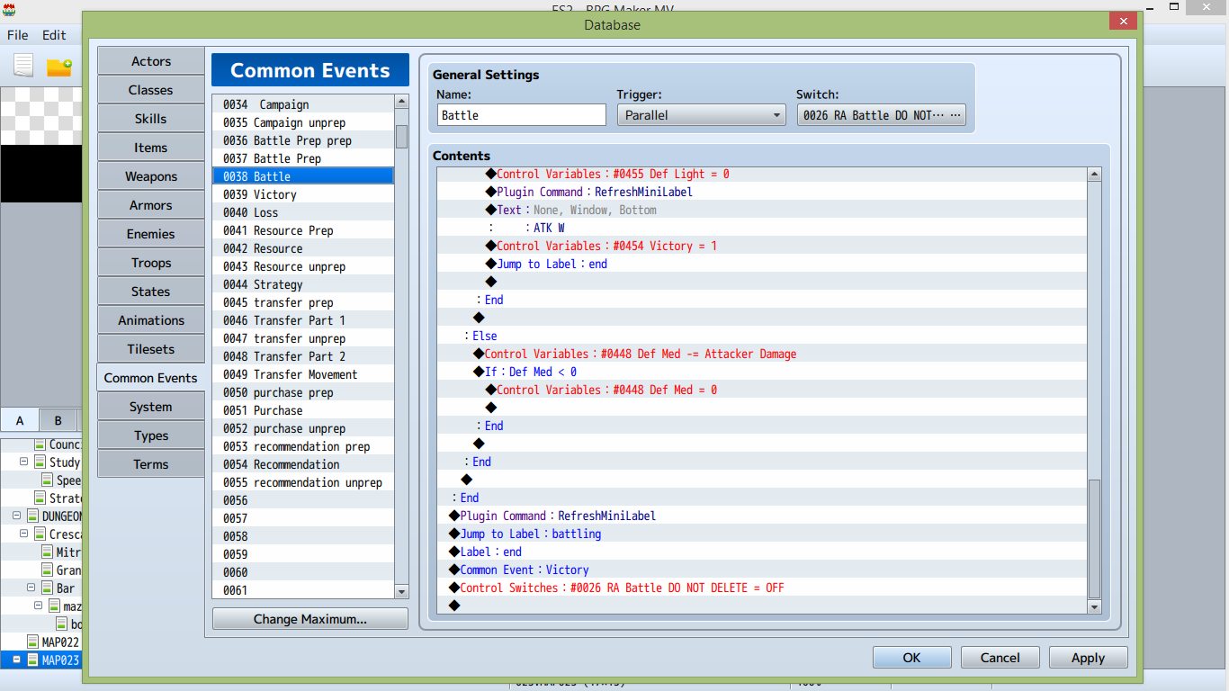Select common event 0035 Campaign unprep
Screen dimensions: 1229x691
click(x=303, y=122)
